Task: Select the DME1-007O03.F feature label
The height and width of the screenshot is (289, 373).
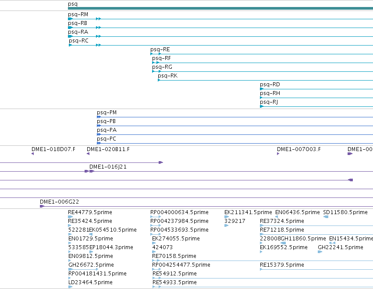Action: tap(299, 149)
